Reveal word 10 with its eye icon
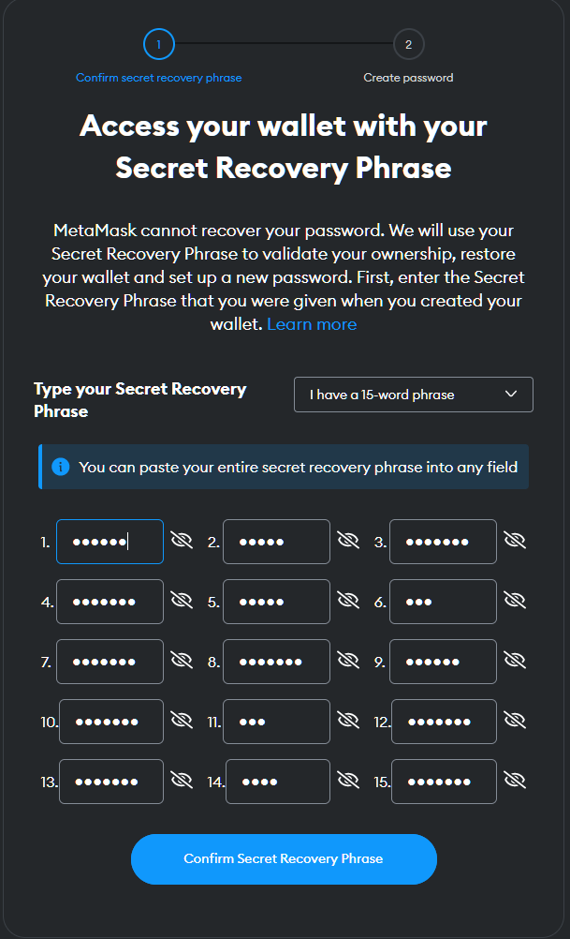The width and height of the screenshot is (570, 939). click(x=182, y=721)
